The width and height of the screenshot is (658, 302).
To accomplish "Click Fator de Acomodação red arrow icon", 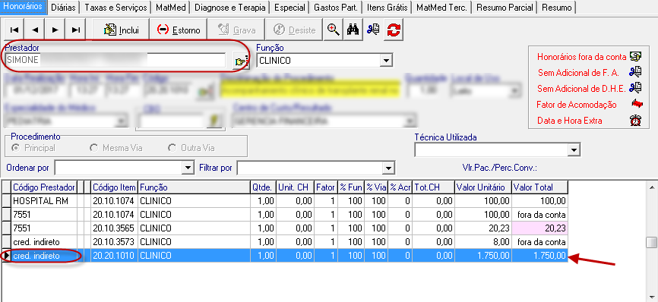I will (637, 104).
